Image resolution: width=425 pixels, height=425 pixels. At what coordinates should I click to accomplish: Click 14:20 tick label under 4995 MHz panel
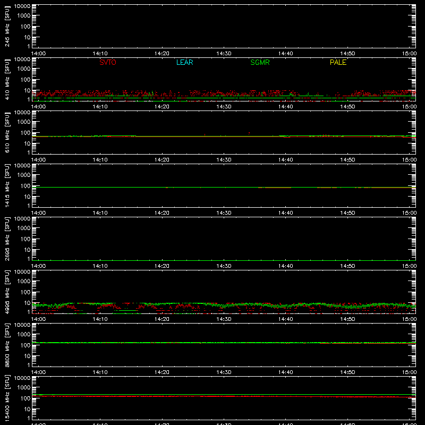pyautogui.click(x=162, y=319)
